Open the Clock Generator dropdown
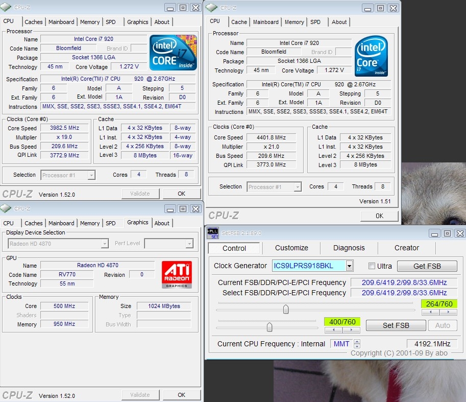 [349, 266]
